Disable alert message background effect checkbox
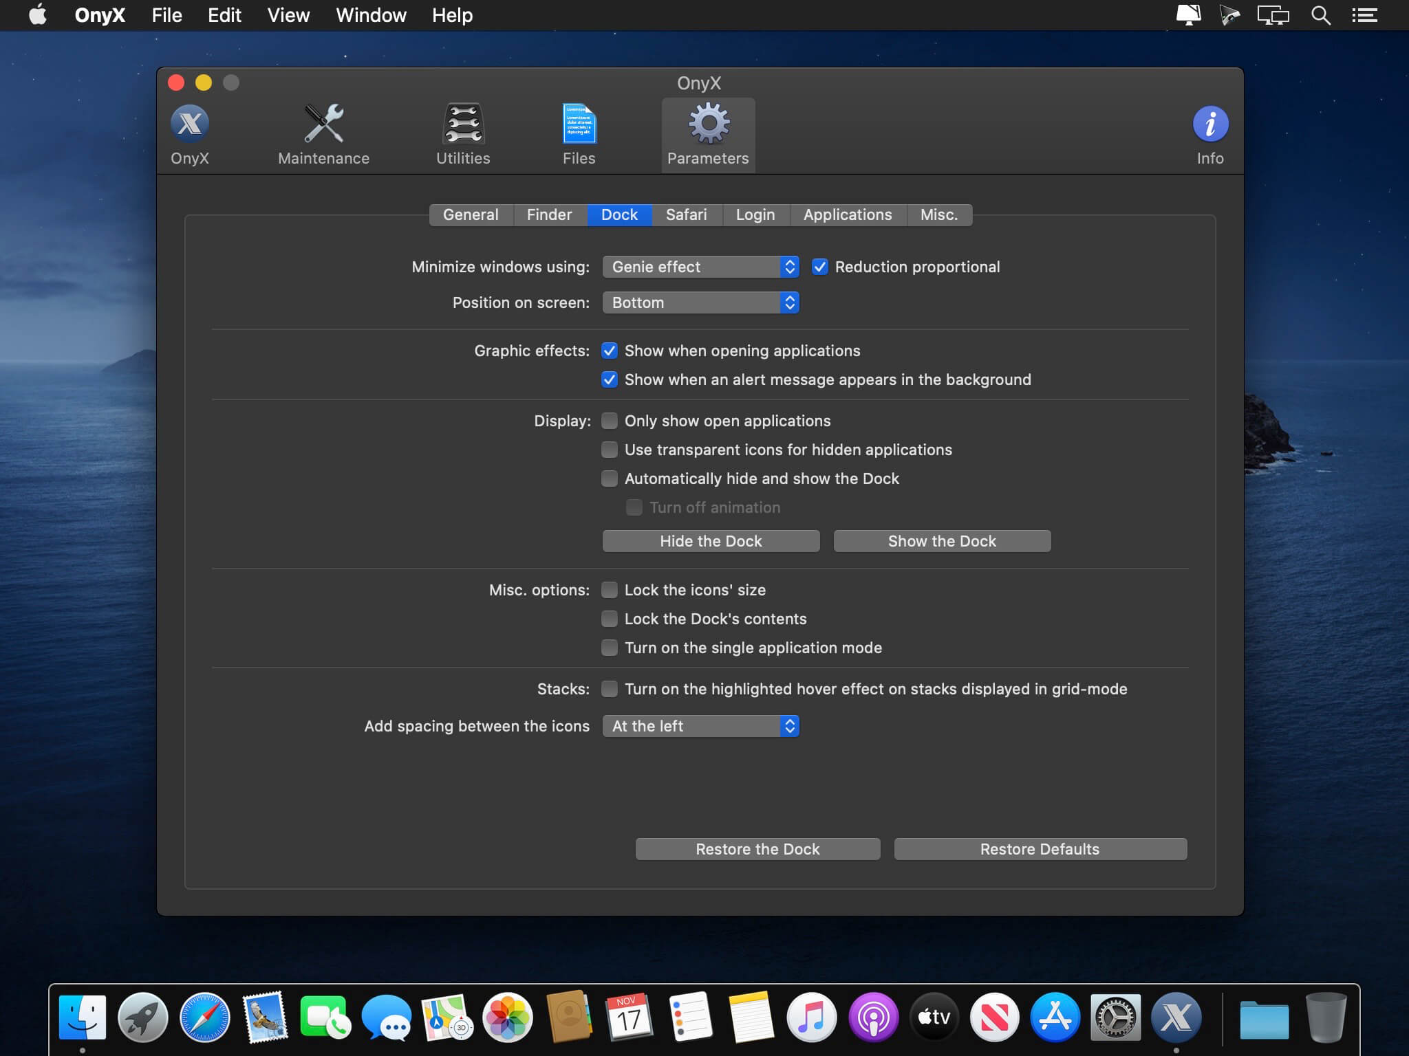This screenshot has height=1056, width=1409. (610, 379)
